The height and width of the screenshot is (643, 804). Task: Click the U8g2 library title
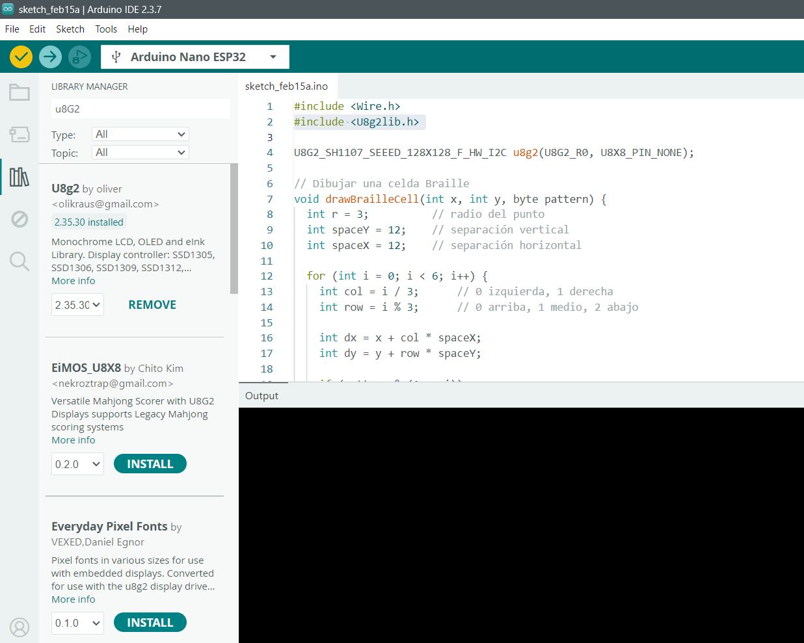pyautogui.click(x=65, y=189)
